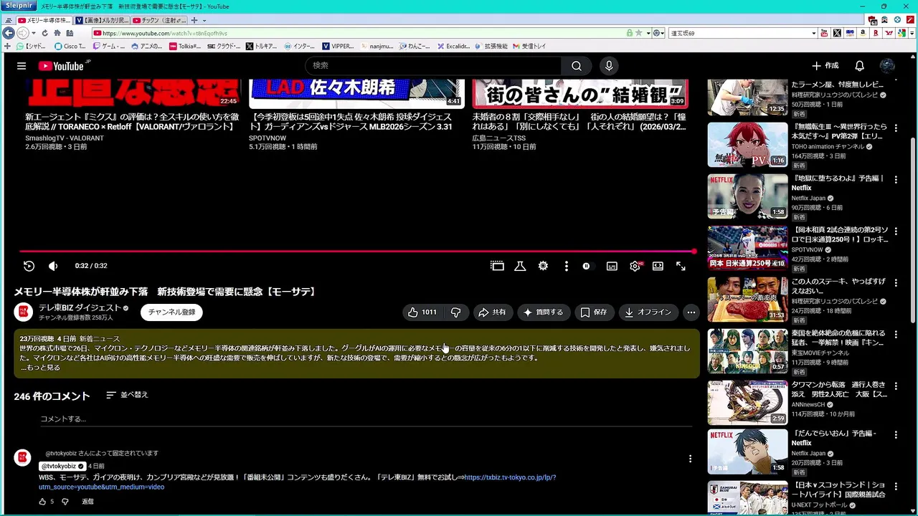The width and height of the screenshot is (918, 516).
Task: Switch to メルカリ browser tab
Action: click(x=102, y=20)
